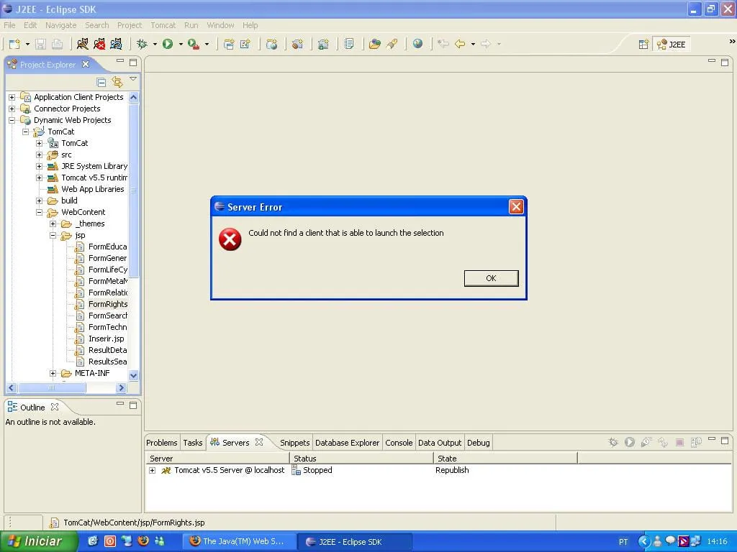Toggle Link with Editor in Project Explorer
Image resolution: width=737 pixels, height=552 pixels.
tap(117, 83)
